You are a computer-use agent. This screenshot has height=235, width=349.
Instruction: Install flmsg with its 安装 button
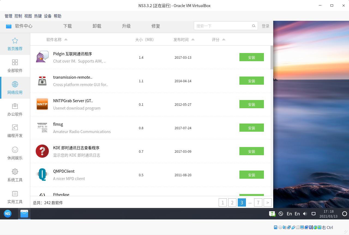[252, 128]
